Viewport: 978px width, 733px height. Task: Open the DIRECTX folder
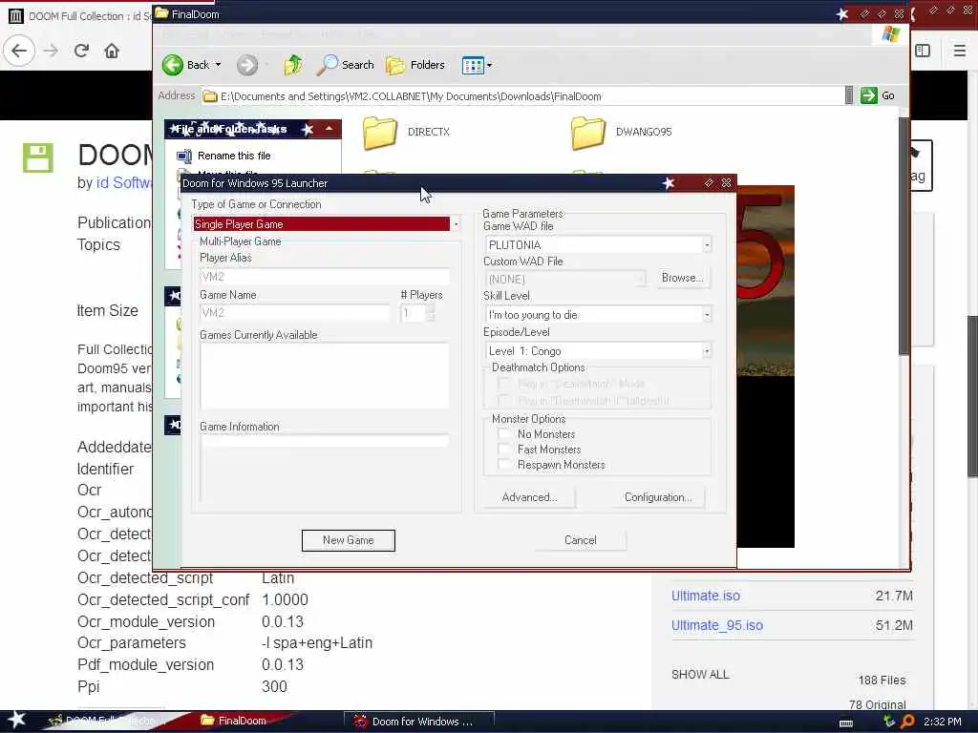pyautogui.click(x=406, y=132)
